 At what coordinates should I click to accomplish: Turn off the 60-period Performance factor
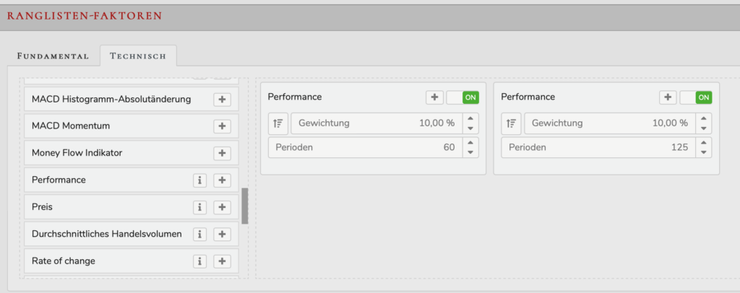[x=462, y=97]
